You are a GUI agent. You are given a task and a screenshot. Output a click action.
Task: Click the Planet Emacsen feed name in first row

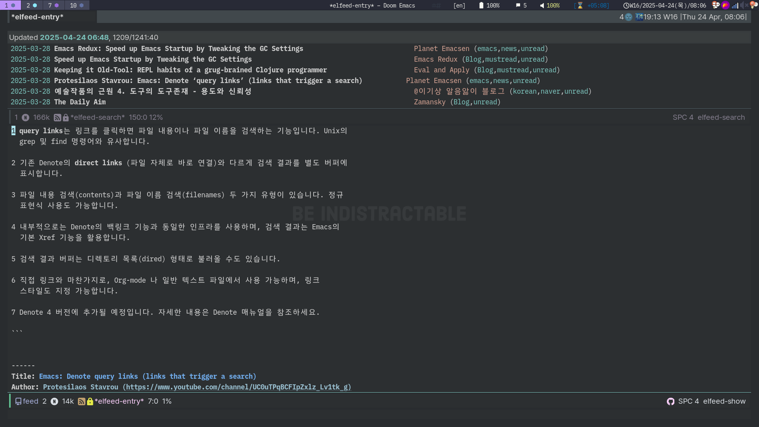tap(441, 49)
